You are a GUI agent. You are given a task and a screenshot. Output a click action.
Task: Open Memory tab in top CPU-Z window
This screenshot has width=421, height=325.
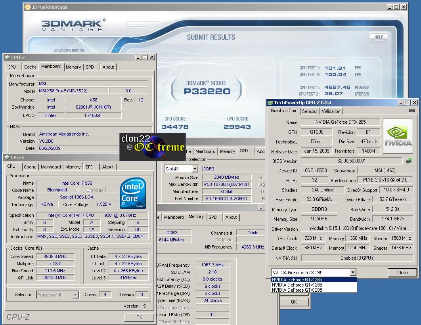(x=73, y=67)
